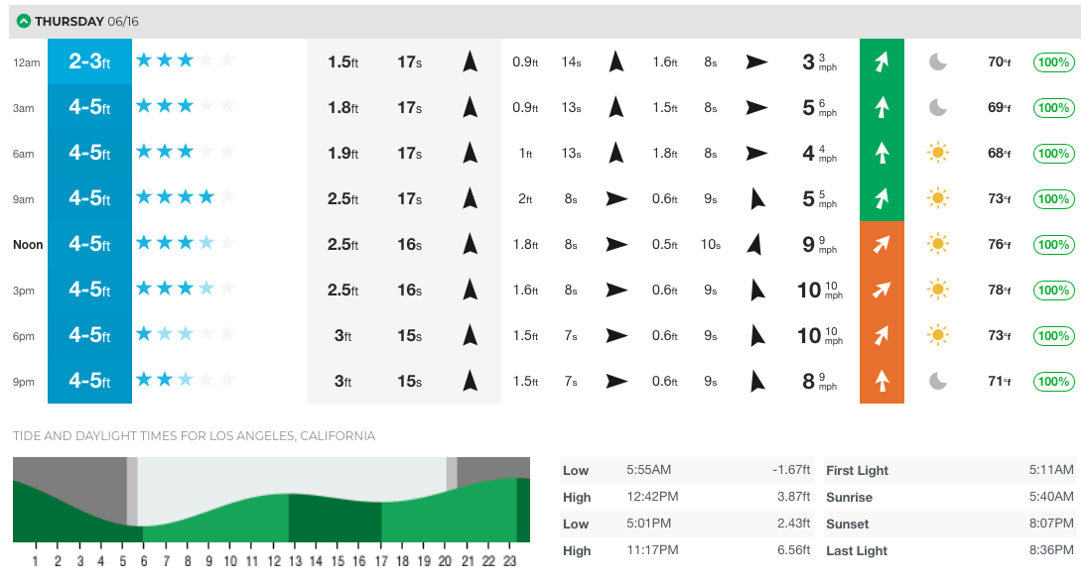Click the Sunrise 5:40AM row
1092x585 pixels.
pyautogui.click(x=949, y=497)
